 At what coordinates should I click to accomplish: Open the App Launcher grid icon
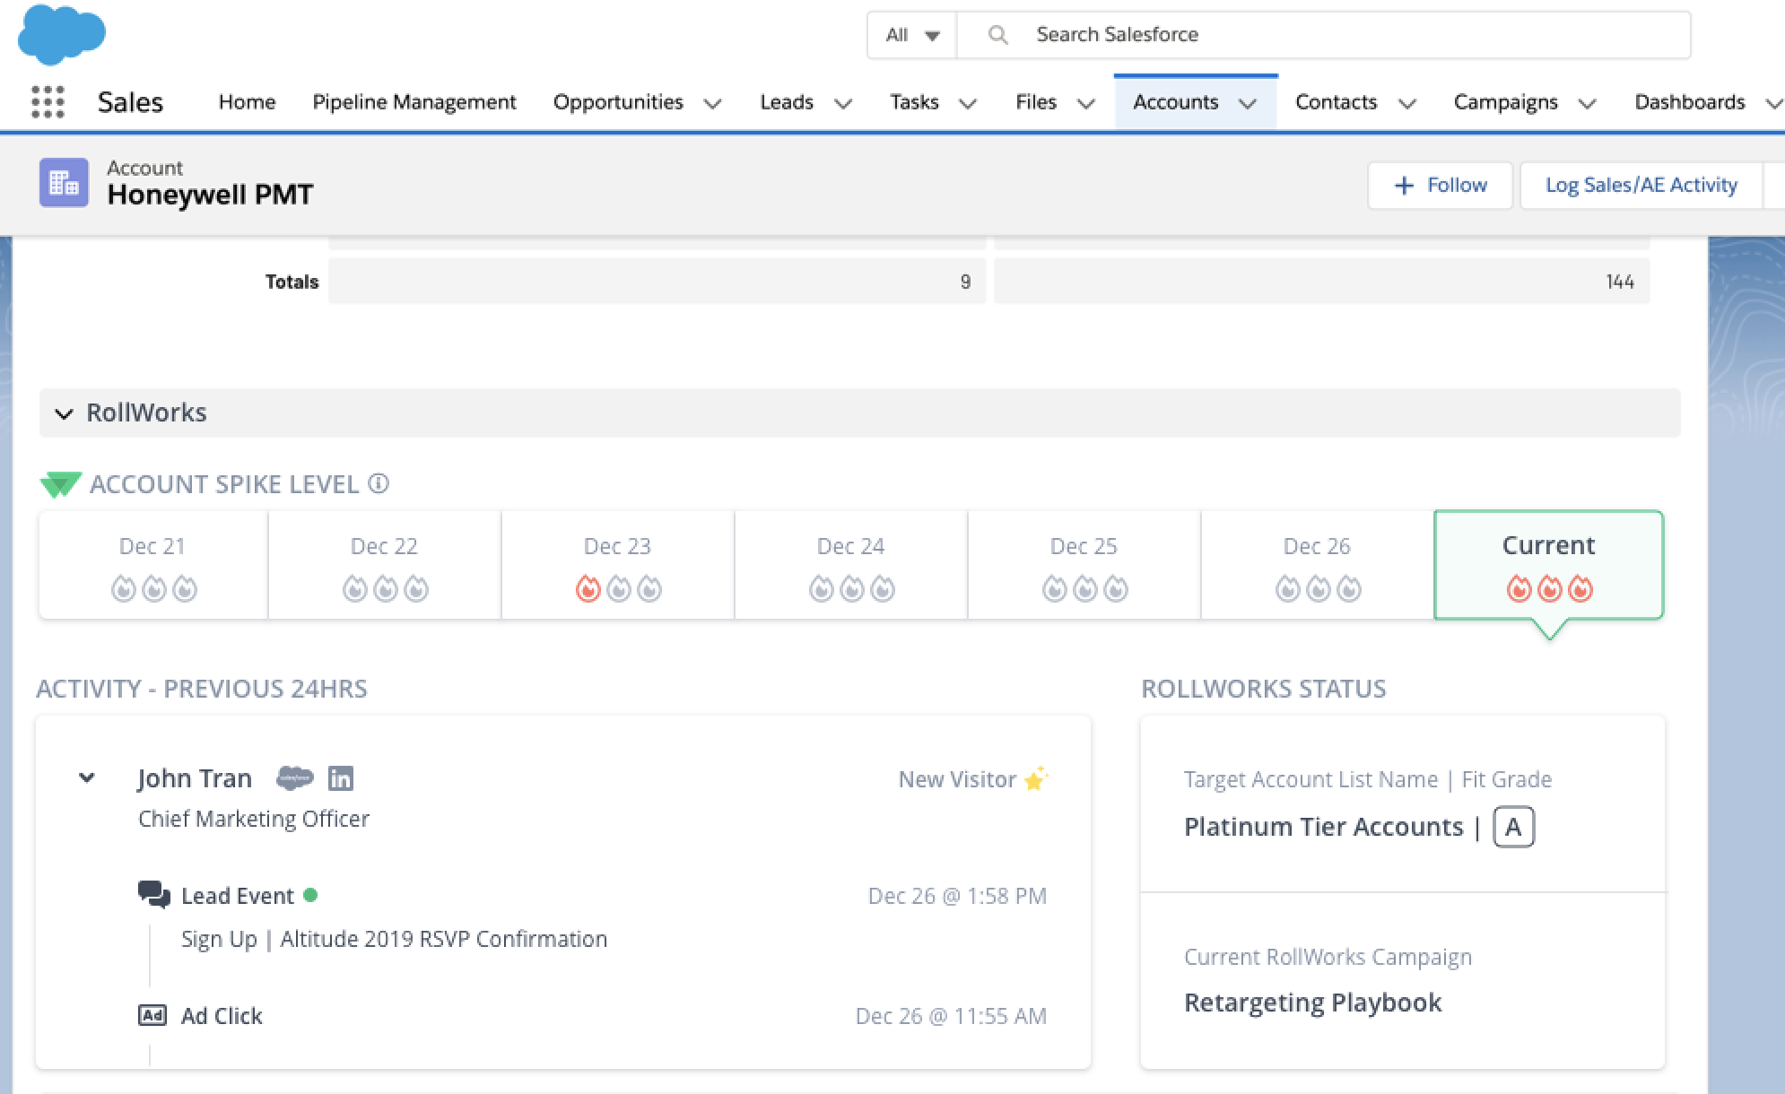[x=48, y=102]
